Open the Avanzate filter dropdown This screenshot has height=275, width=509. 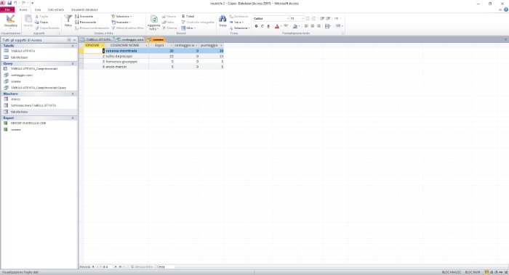[x=121, y=22]
